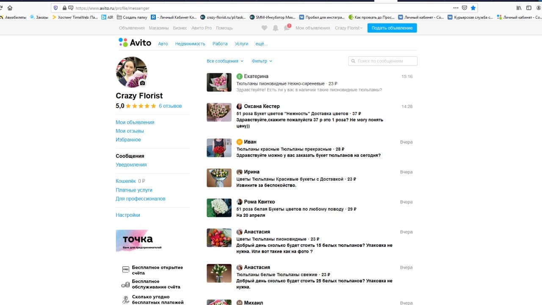542x305 pixels.
Task: Open messages icon with red badge
Action: [288, 28]
